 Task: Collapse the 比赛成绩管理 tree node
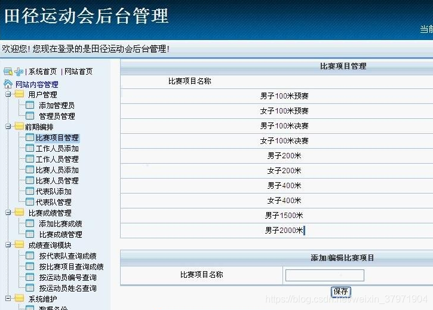click(8, 213)
